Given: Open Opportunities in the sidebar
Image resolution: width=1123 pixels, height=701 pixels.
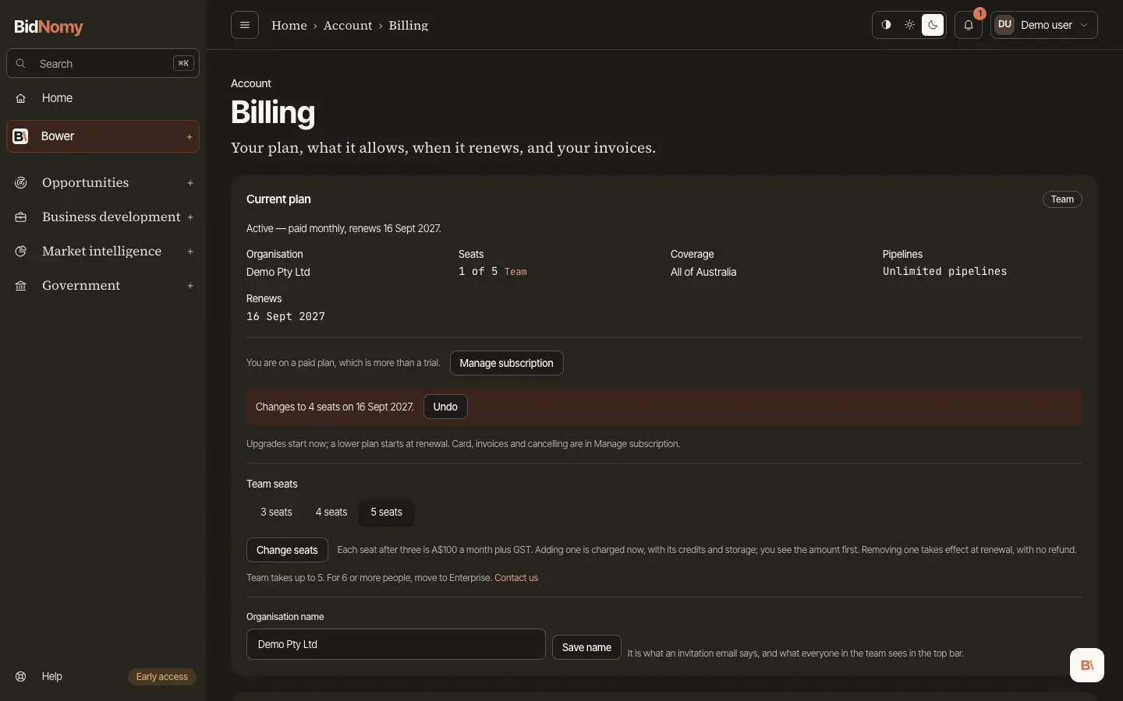Looking at the screenshot, I should click(103, 183).
